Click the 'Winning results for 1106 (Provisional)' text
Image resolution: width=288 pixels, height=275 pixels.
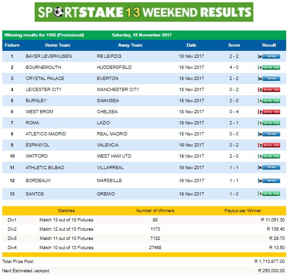tap(44, 35)
